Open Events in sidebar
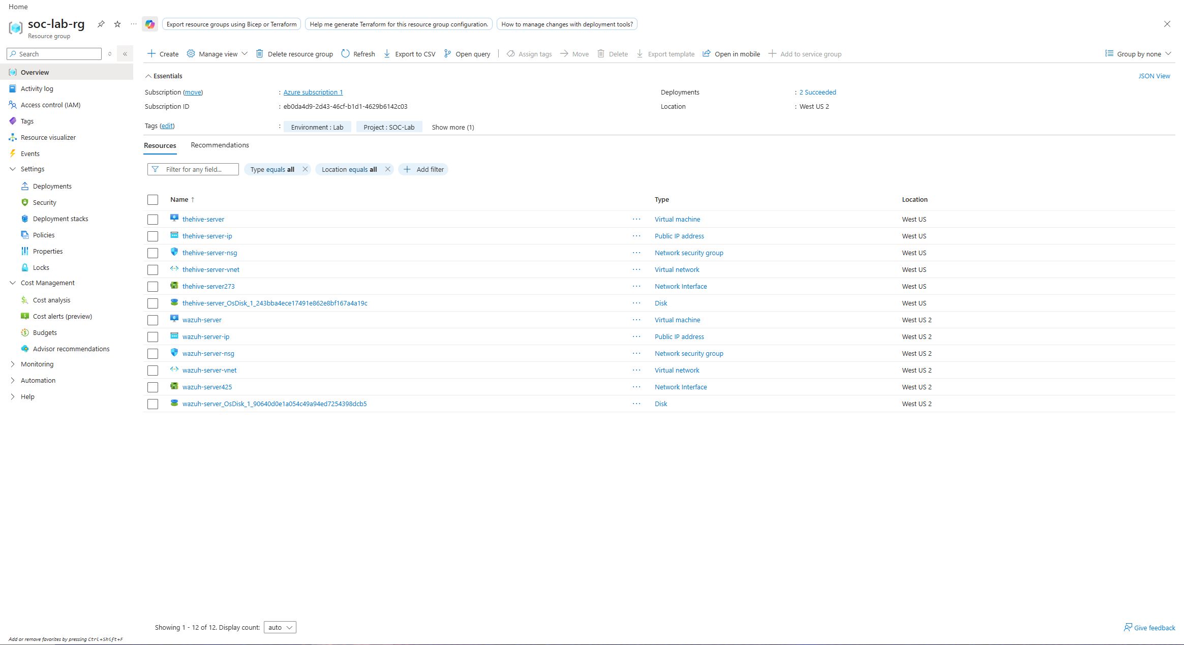The width and height of the screenshot is (1184, 645). 30,153
